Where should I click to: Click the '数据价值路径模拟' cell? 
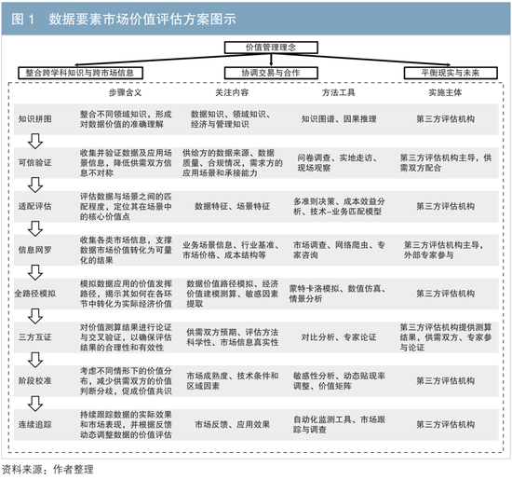click(232, 294)
